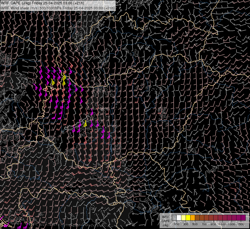250x229 pixels.
Task: Click the WRF Wind shear title line
Action: point(58,8)
